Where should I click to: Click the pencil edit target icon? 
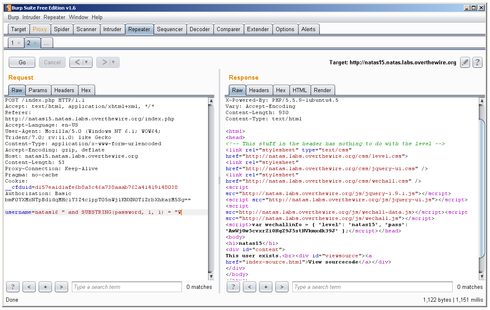[x=465, y=62]
